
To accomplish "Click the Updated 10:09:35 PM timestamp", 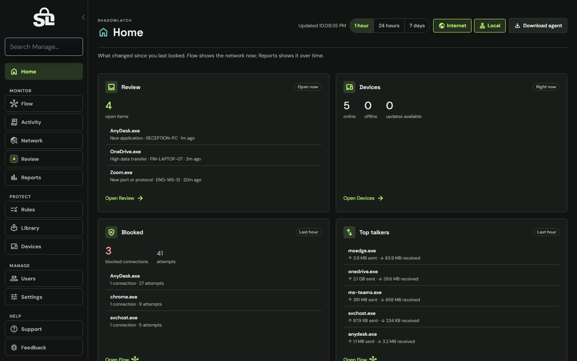I will [x=322, y=26].
